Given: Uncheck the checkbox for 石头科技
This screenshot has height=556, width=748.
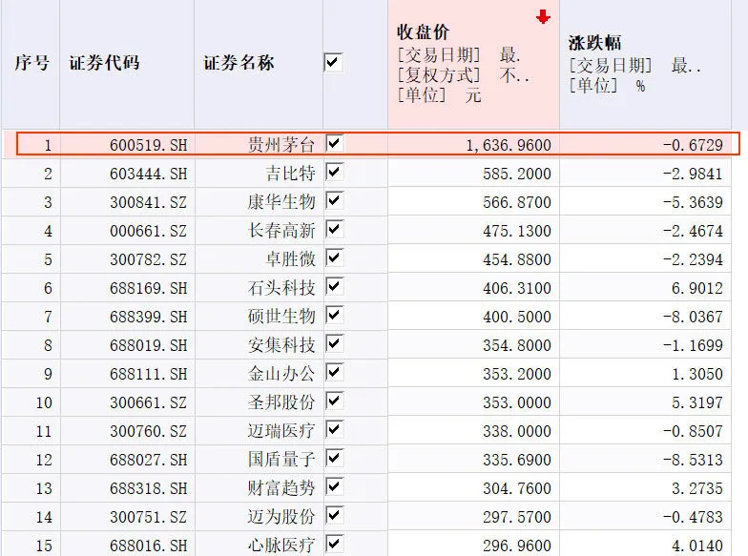Looking at the screenshot, I should pos(334,286).
